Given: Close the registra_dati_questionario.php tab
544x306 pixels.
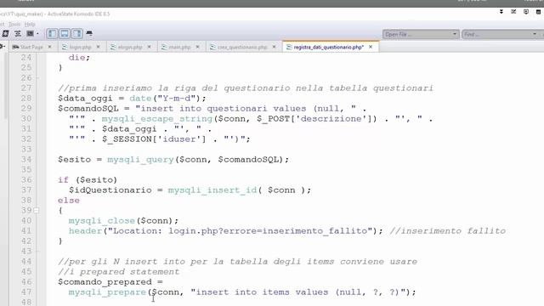Looking at the screenshot, I should (371, 47).
